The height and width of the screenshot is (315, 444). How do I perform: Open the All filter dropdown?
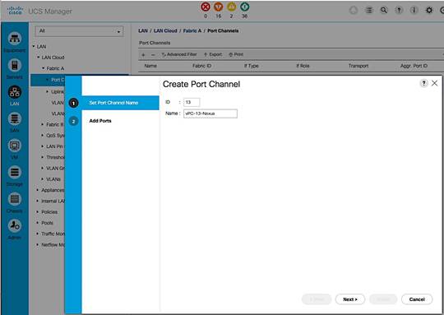[79, 31]
